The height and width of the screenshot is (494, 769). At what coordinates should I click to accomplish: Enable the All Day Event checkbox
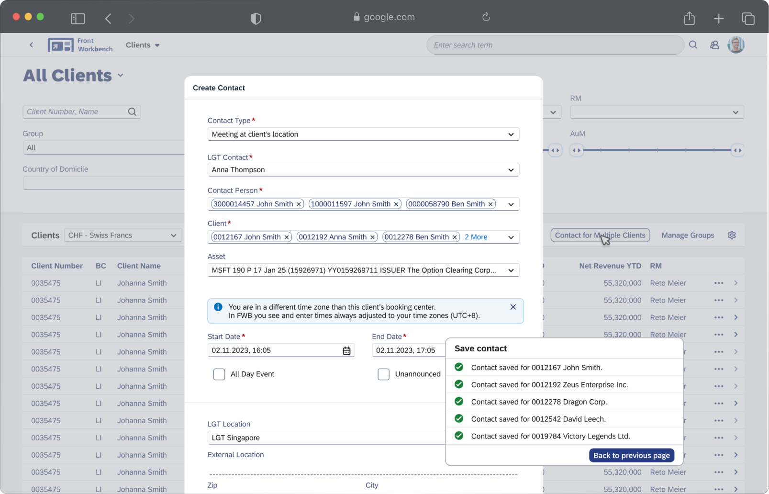(x=219, y=374)
